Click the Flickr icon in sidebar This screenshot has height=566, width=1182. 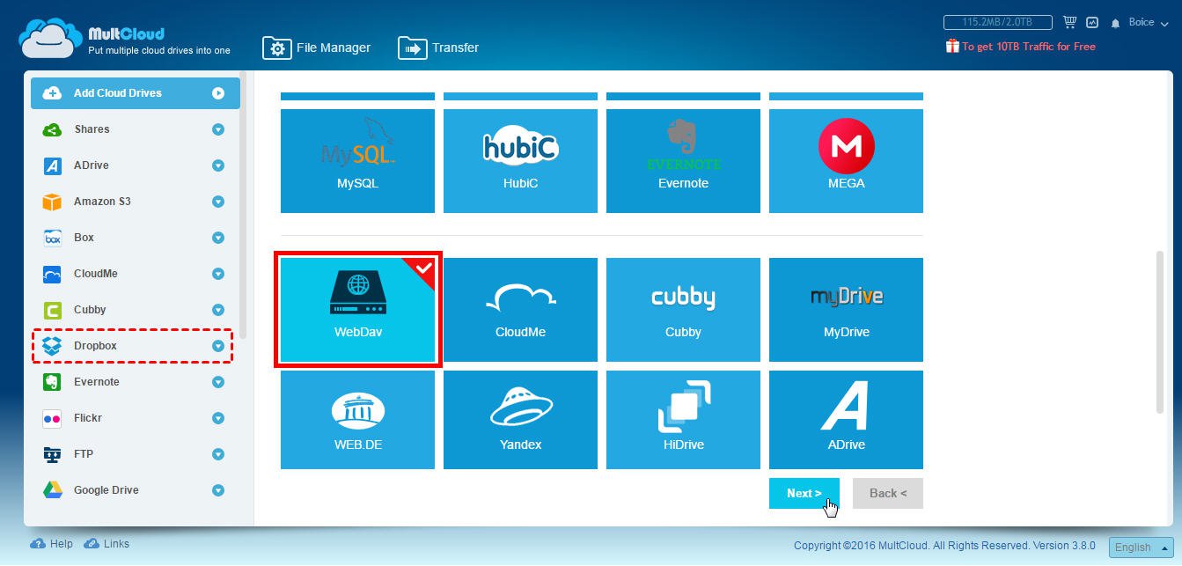[52, 418]
